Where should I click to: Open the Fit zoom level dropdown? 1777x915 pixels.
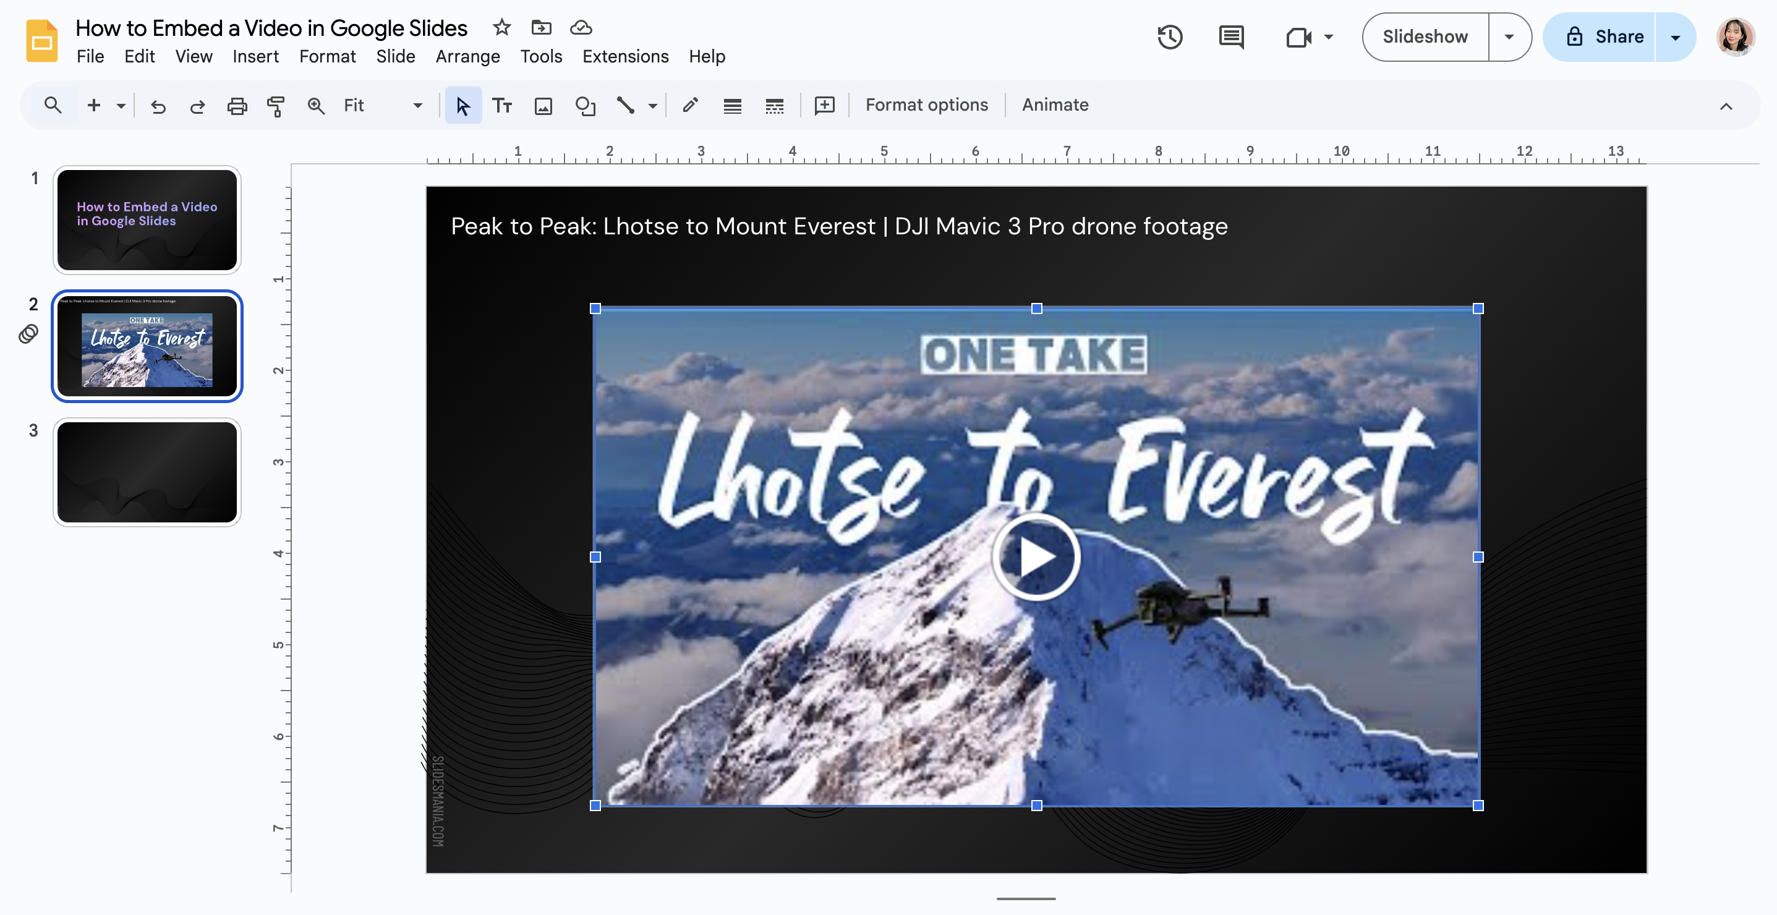[x=383, y=106]
